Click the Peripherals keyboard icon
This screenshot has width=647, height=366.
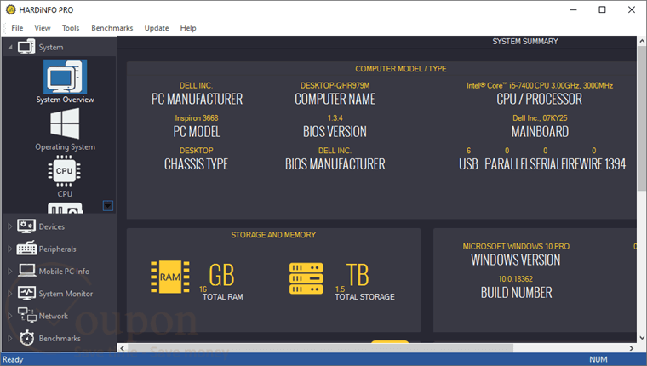[x=26, y=249]
